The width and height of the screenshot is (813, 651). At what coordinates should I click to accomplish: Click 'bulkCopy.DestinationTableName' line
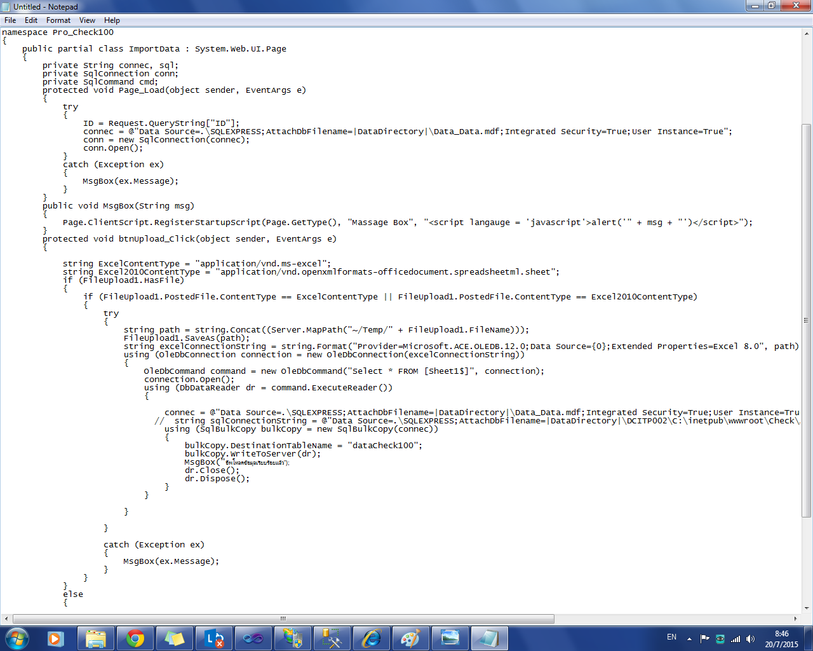304,446
